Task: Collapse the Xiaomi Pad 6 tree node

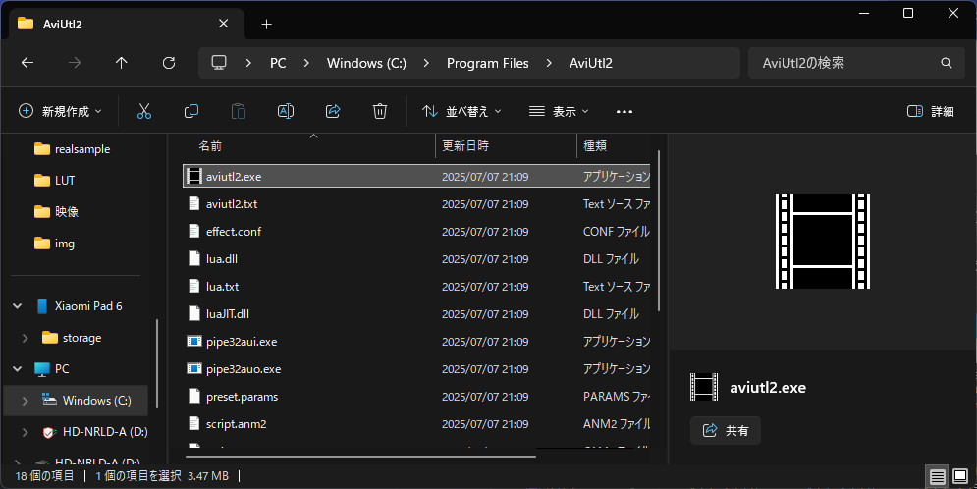Action: coord(18,305)
